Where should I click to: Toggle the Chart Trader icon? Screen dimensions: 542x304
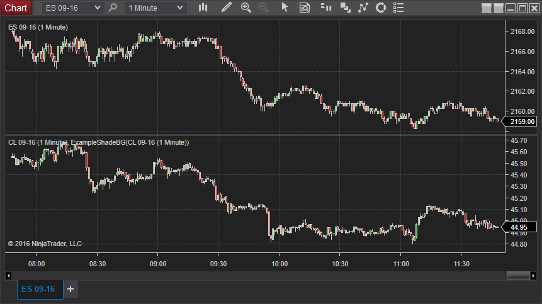[326, 8]
